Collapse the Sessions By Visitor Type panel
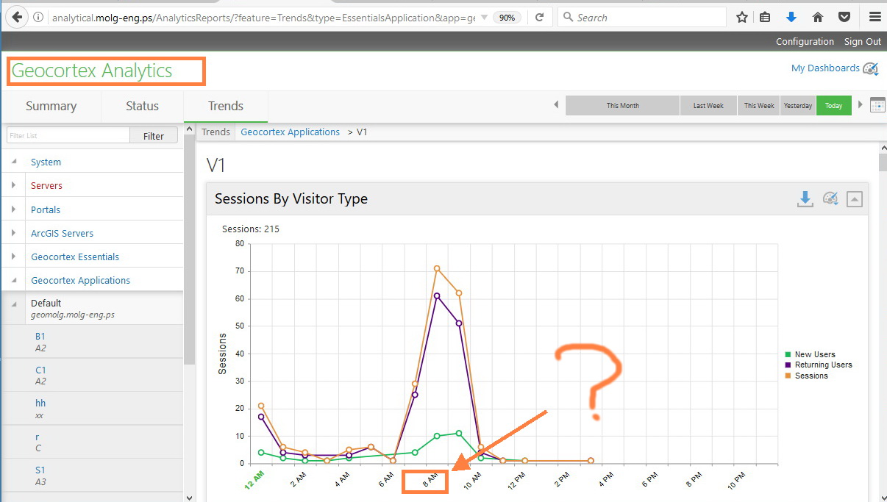887x502 pixels. (x=854, y=198)
